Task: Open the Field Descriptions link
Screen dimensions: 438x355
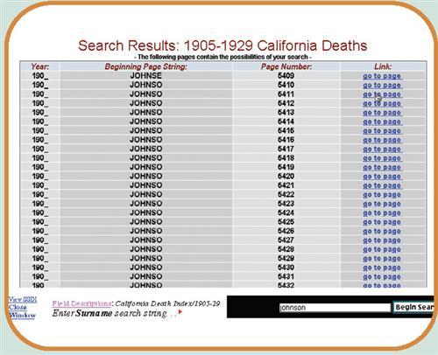Action: pyautogui.click(x=81, y=303)
